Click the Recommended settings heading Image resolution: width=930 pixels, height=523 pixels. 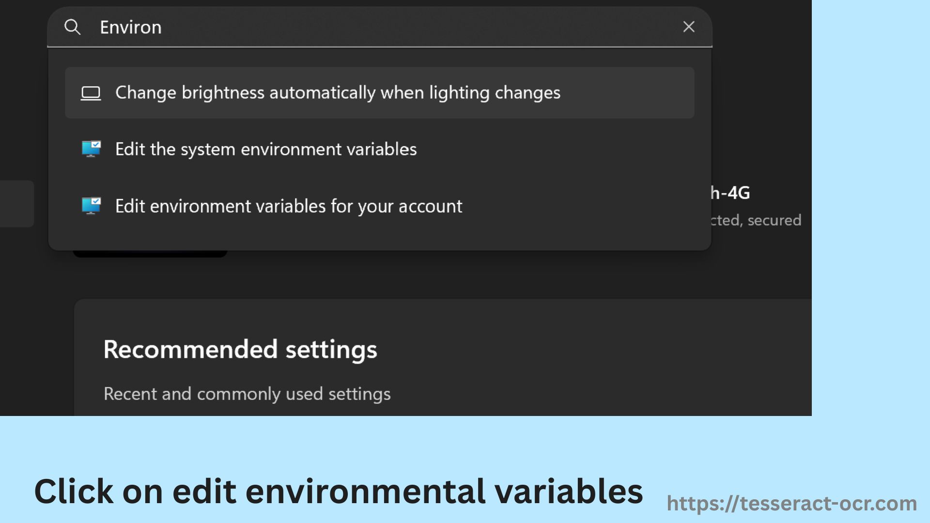click(241, 349)
